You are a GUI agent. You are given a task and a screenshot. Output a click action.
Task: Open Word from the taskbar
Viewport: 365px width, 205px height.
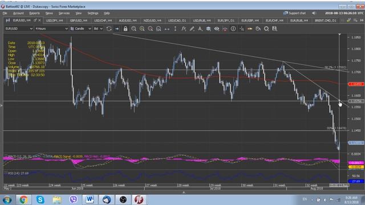90,200
